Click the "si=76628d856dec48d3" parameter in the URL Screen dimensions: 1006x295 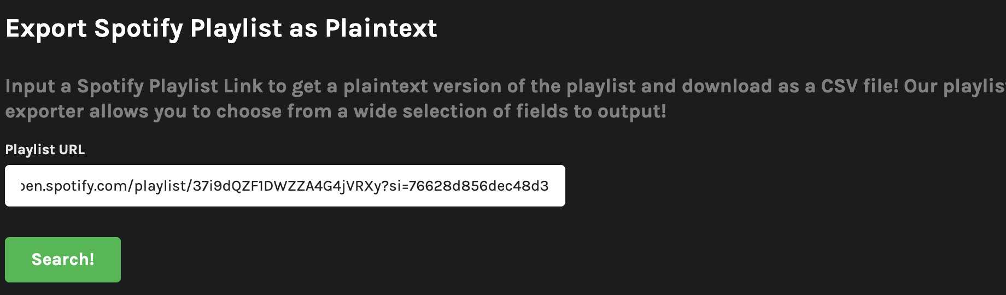point(469,186)
